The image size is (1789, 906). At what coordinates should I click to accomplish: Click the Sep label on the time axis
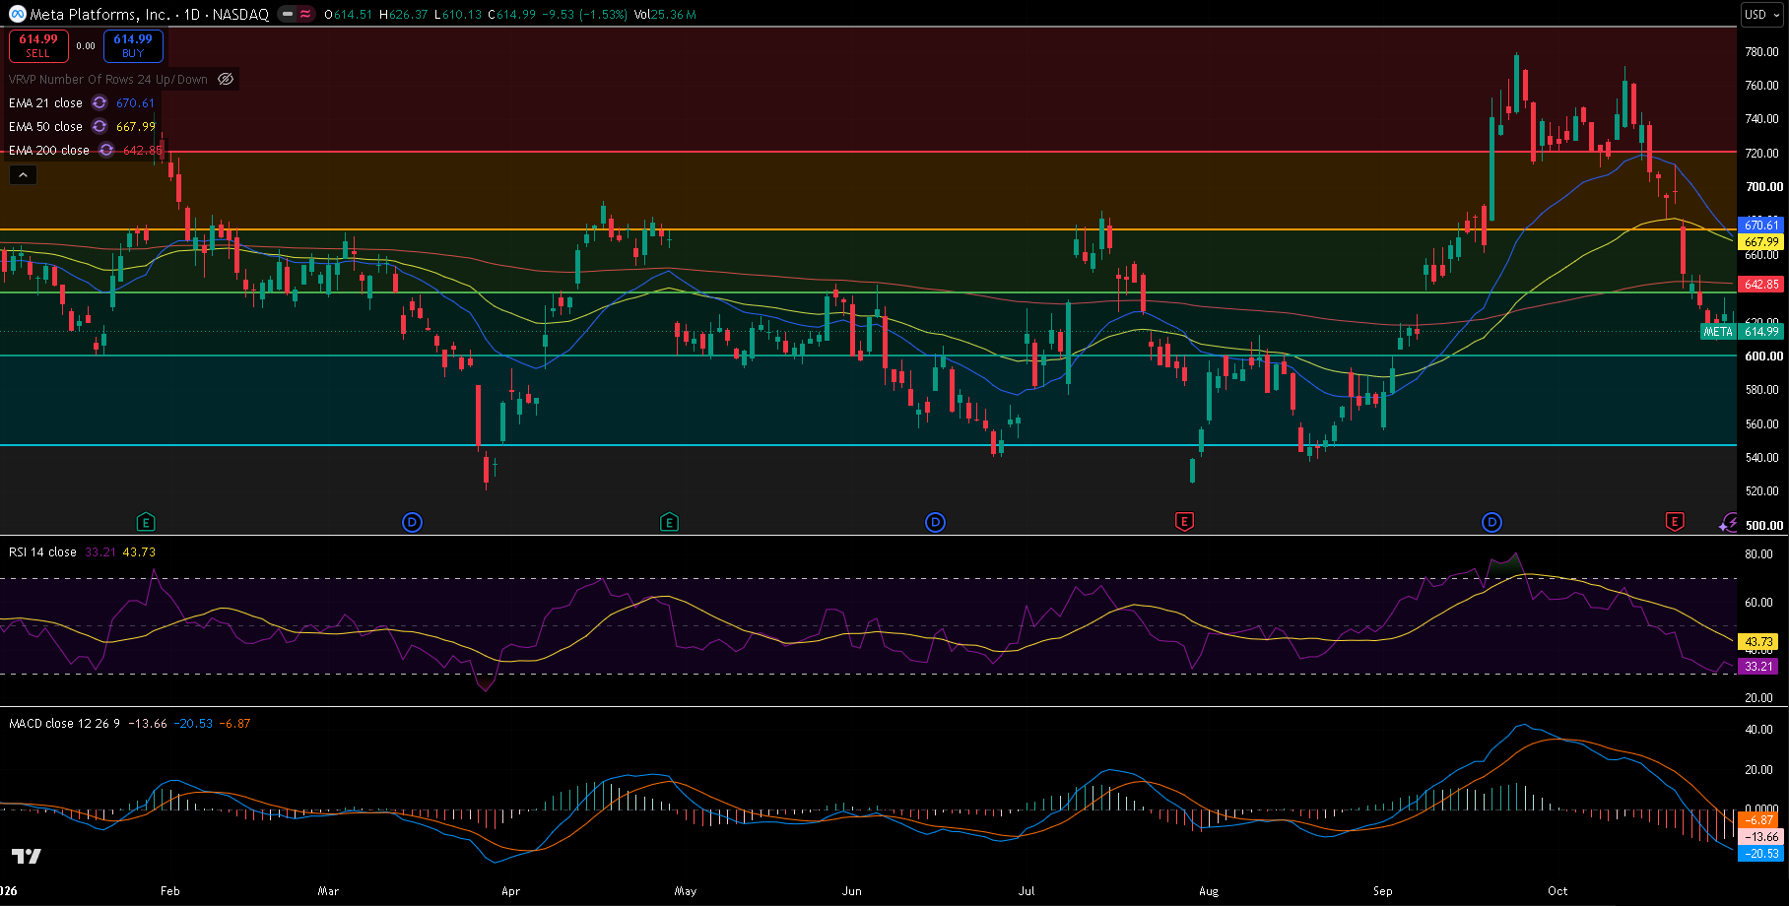pos(1382,890)
